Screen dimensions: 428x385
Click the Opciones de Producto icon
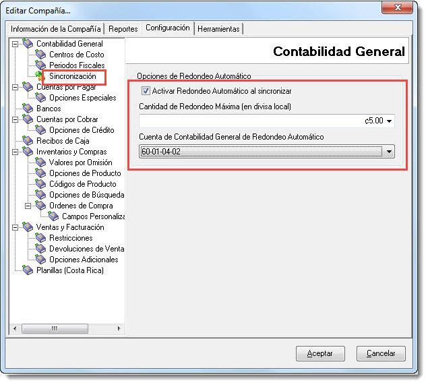(40, 173)
